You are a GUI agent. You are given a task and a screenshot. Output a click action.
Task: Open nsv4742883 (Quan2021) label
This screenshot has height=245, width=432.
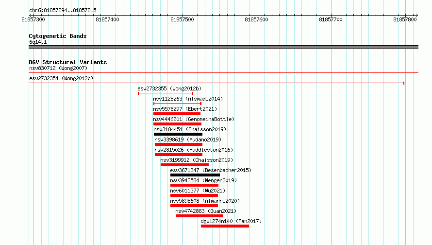(206, 211)
